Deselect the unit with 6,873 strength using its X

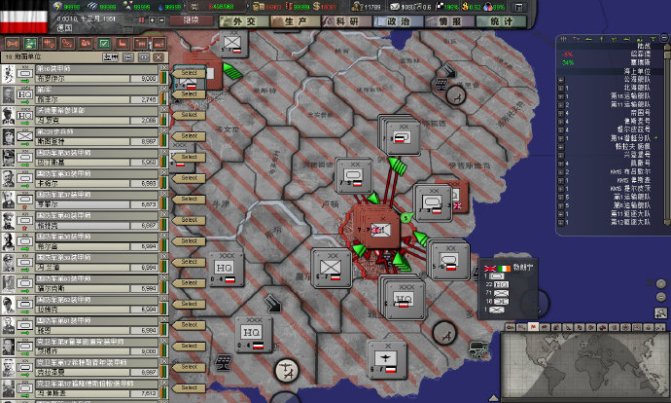click(x=163, y=194)
